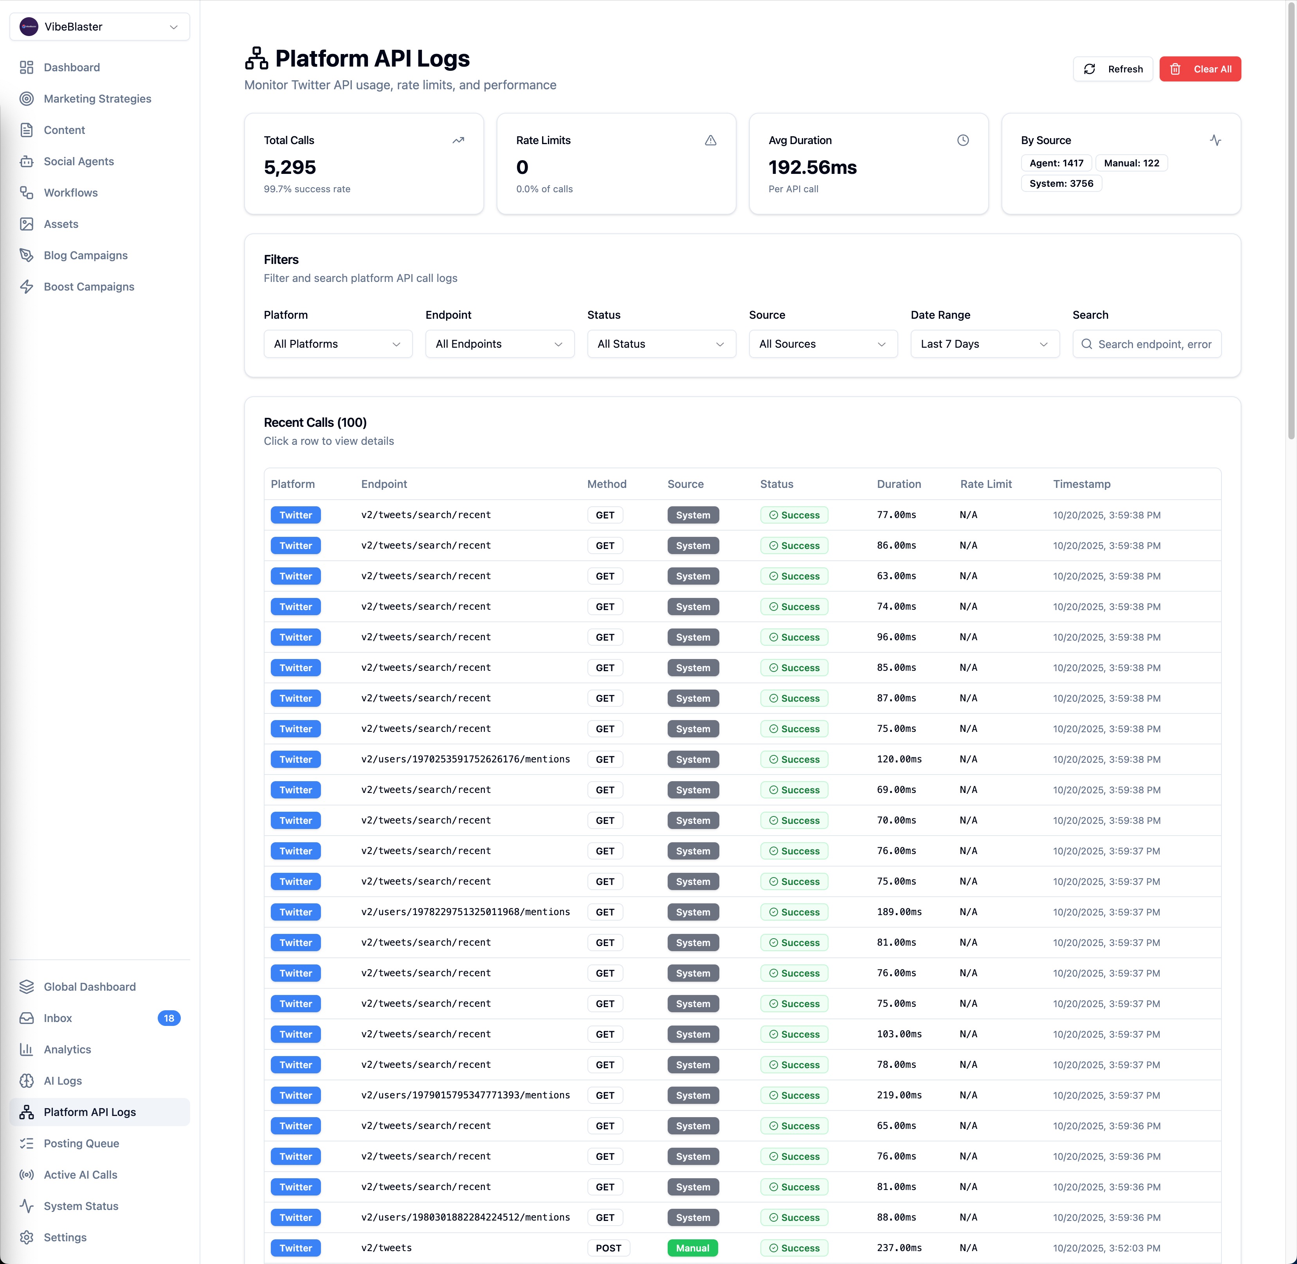Image resolution: width=1297 pixels, height=1264 pixels.
Task: Open the Global Dashboard menu item
Action: point(89,986)
